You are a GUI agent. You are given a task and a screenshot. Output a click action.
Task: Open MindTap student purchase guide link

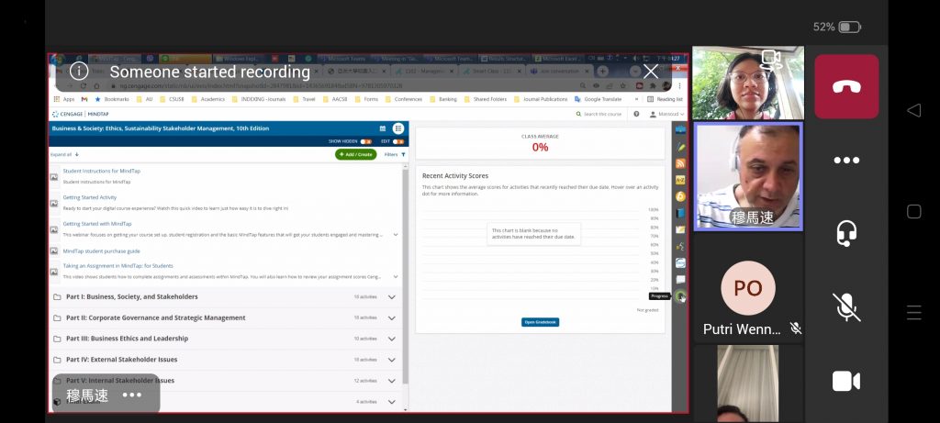[101, 251]
